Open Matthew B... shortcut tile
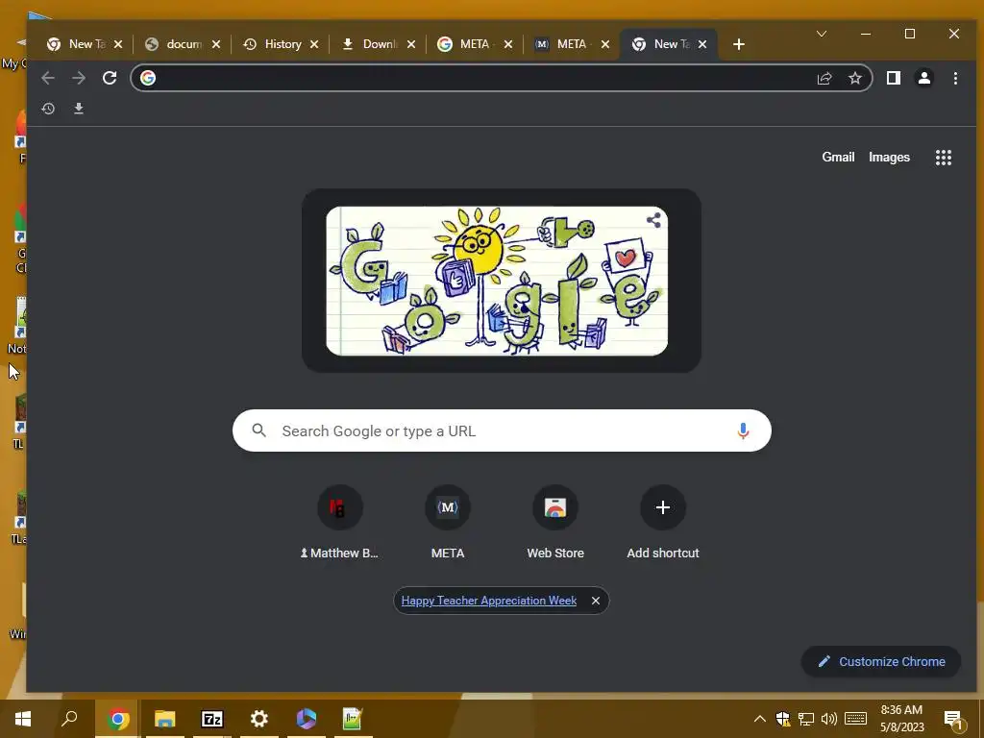984x738 pixels. point(339,522)
